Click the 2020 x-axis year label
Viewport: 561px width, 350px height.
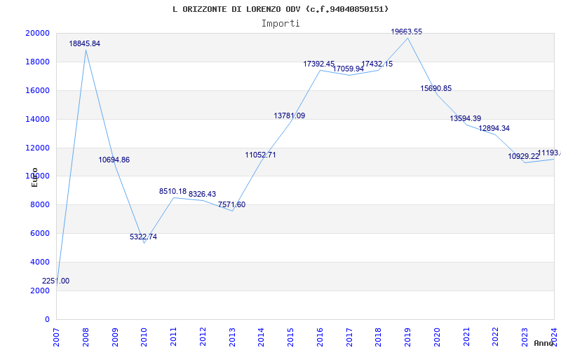pyautogui.click(x=437, y=337)
